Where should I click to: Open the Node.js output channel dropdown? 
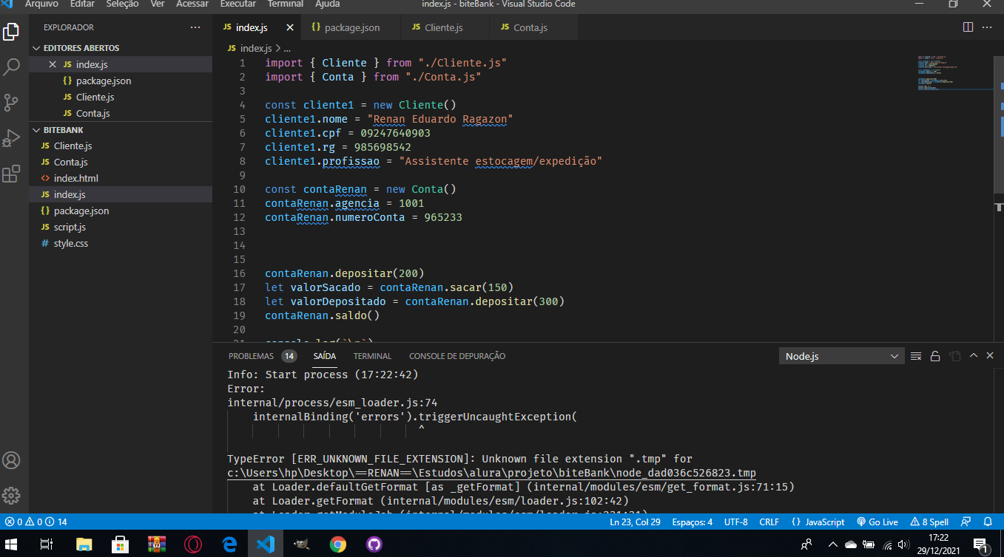coord(841,356)
